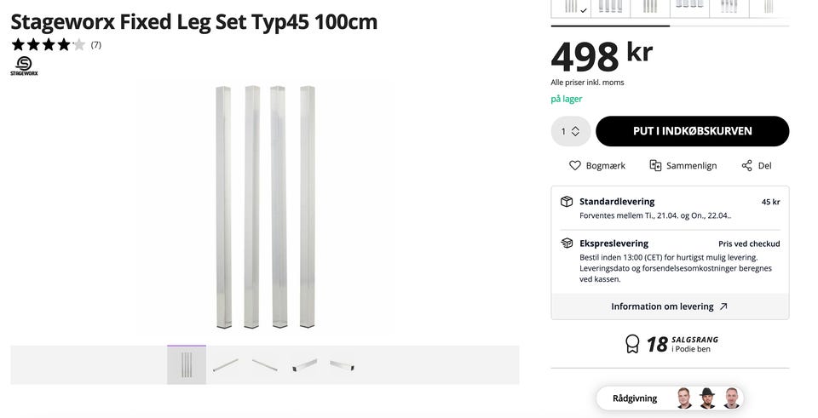The height and width of the screenshot is (418, 818).
Task: Click the Stageworx brand logo
Action: pos(23,66)
